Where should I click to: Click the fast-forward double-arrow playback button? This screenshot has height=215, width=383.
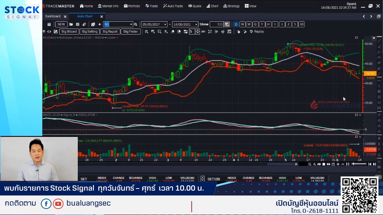[329, 164]
